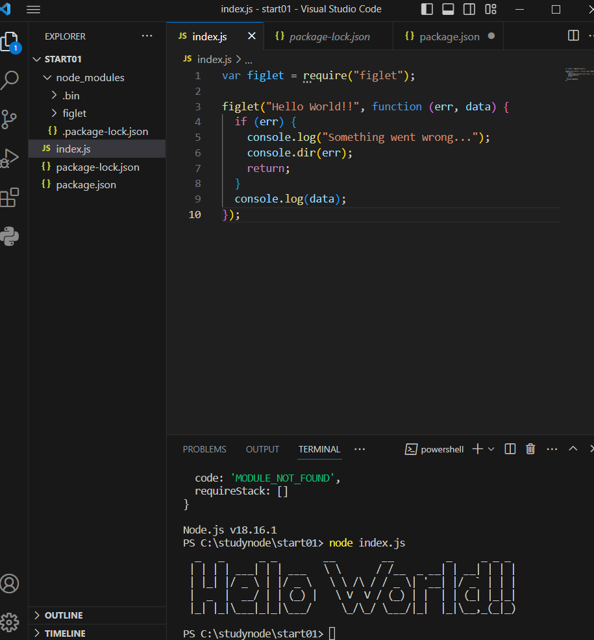Screen dimensions: 594x640
Task: Click the EXPLORER panel title
Action: pyautogui.click(x=65, y=36)
